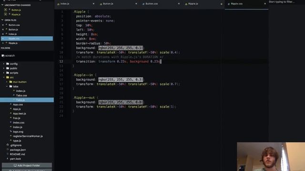Switch to the Button.css tab
The image size is (305, 171).
pos(161,4)
